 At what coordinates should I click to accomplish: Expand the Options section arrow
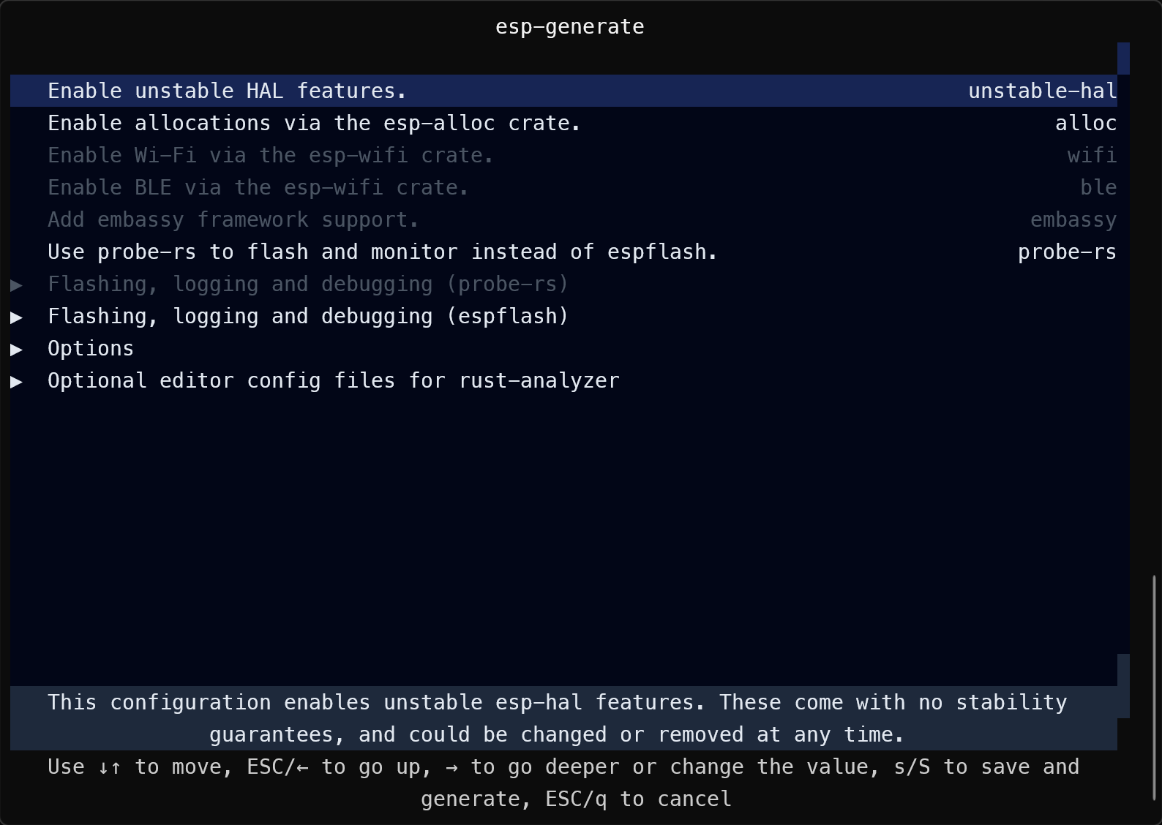tap(17, 349)
